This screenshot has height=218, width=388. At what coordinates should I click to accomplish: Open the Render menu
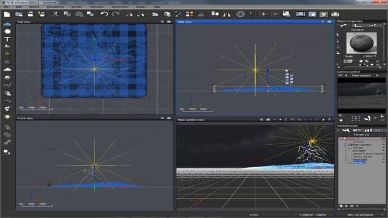(77, 7)
